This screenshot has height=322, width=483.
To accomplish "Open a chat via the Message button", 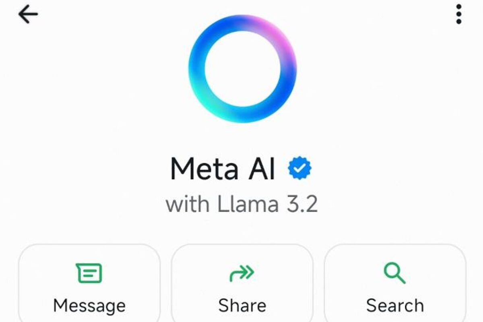I will click(89, 283).
